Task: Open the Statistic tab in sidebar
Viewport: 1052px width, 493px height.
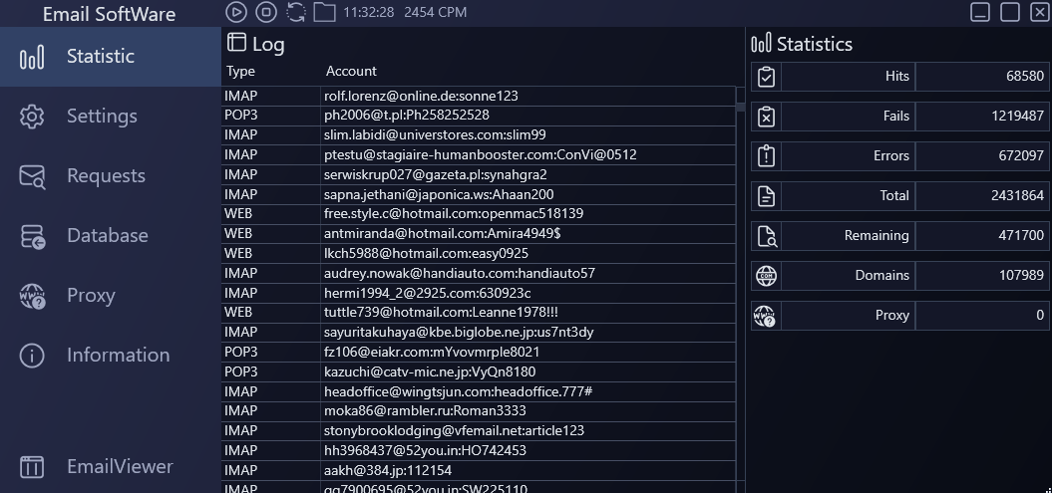Action: point(100,57)
